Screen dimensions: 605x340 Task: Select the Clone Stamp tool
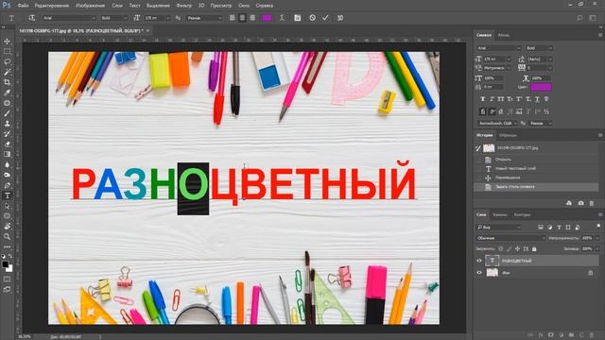click(x=8, y=124)
